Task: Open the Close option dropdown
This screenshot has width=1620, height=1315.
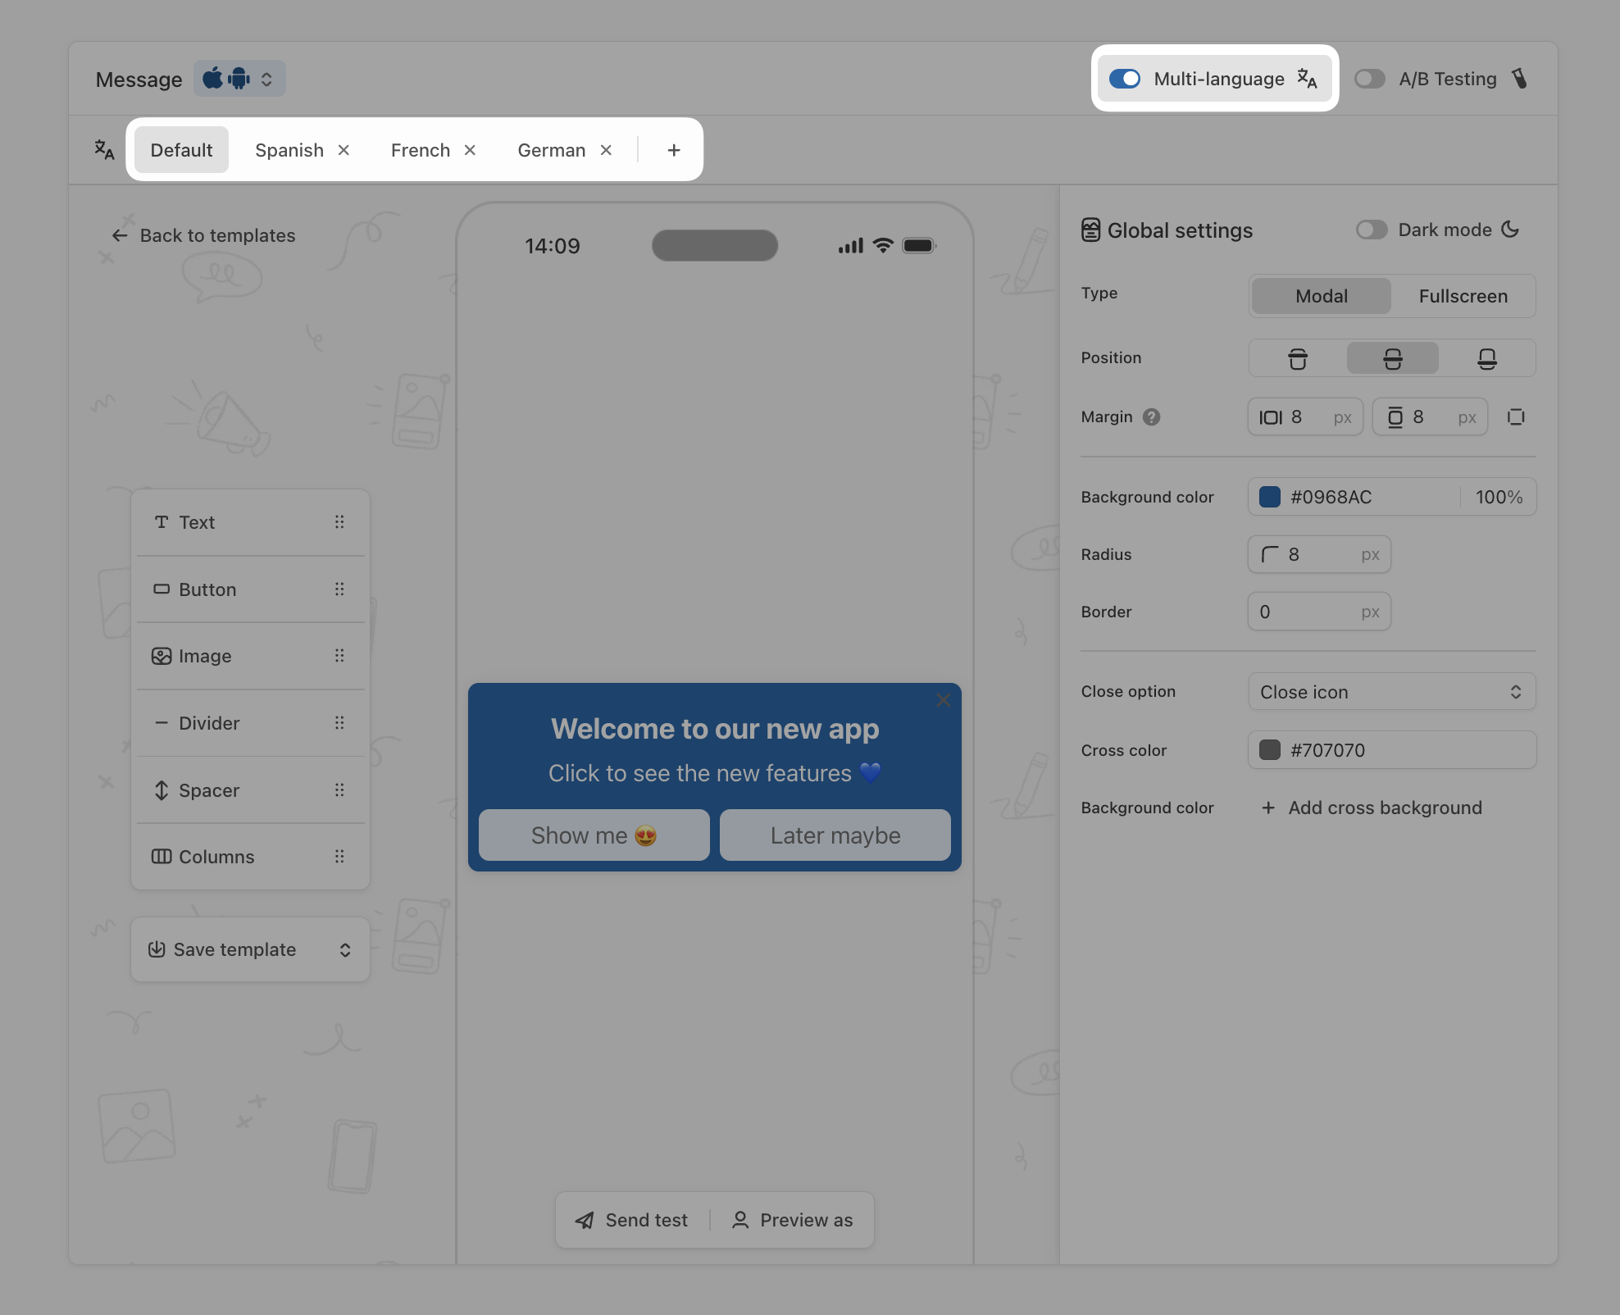Action: [x=1391, y=692]
